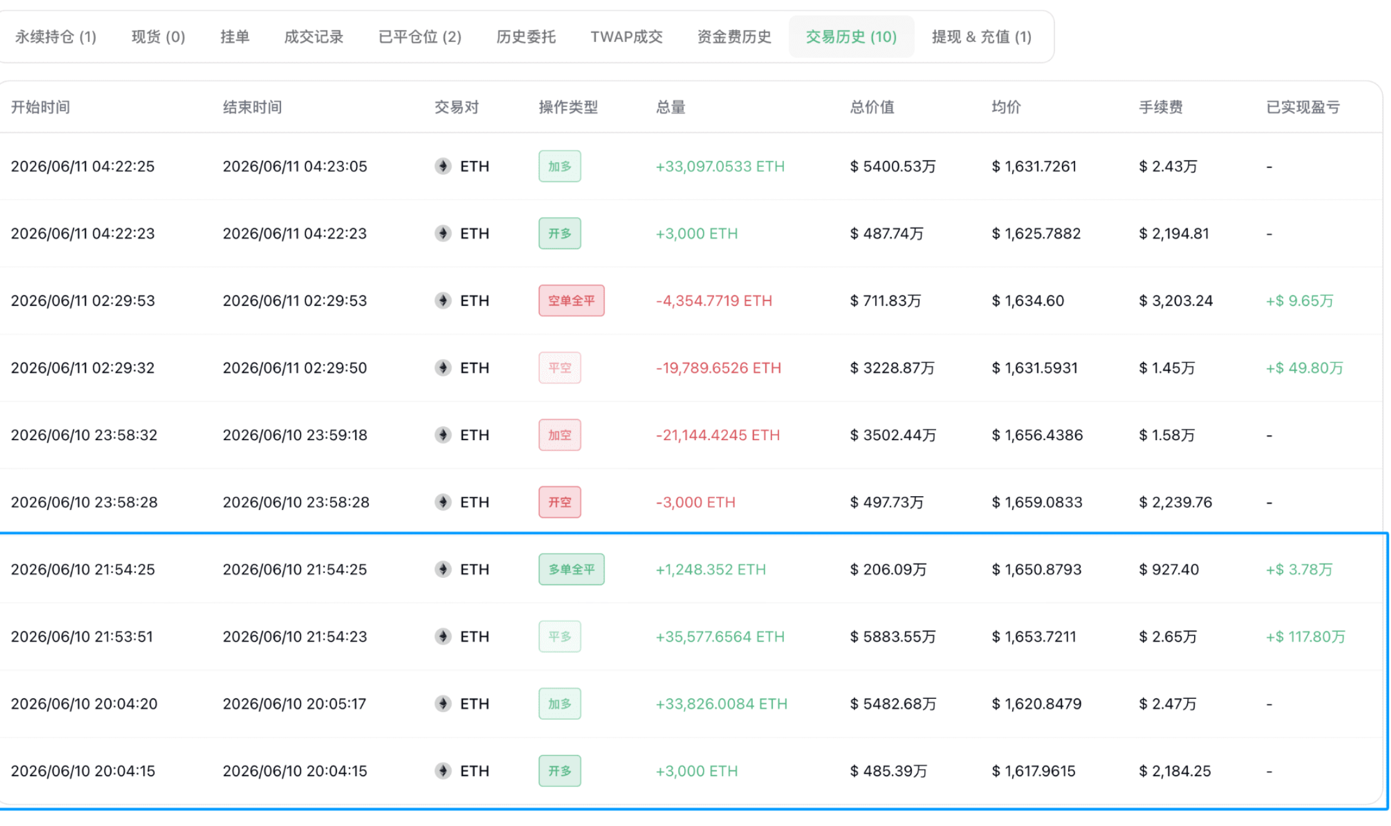Click the 平多 tag

click(560, 637)
